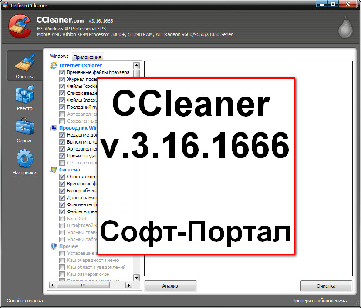Click the horizontal scroll right arrow
Screen dimensions: 361x308
(x=129, y=285)
